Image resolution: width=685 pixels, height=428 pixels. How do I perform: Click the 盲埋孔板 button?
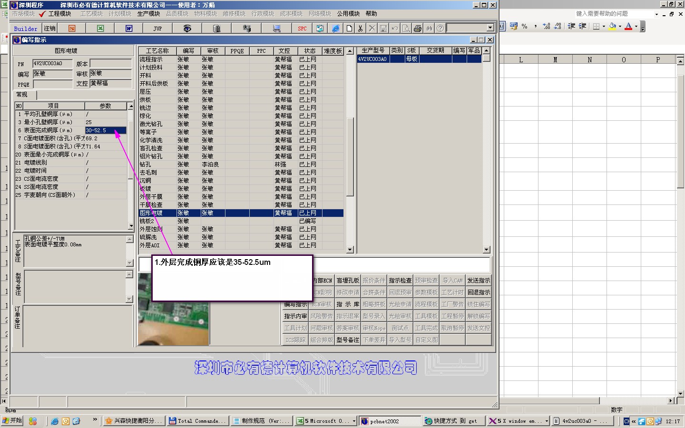click(348, 281)
